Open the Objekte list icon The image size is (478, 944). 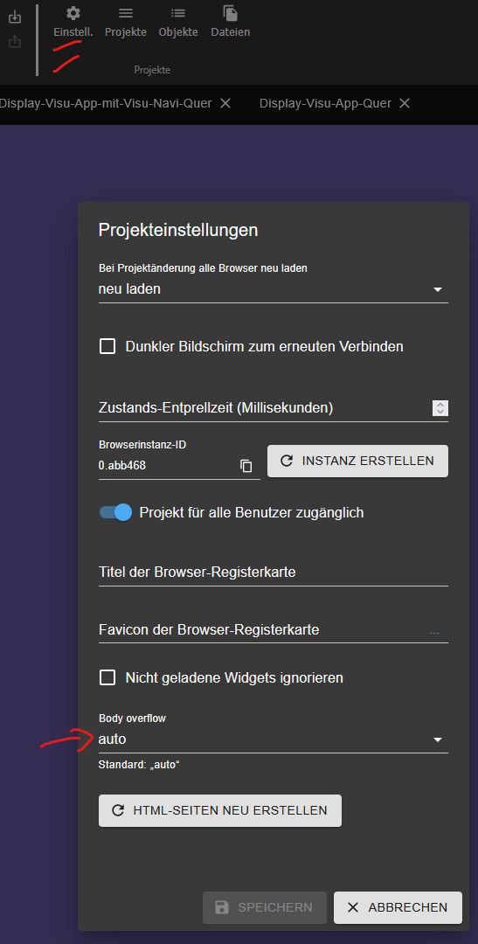[177, 13]
